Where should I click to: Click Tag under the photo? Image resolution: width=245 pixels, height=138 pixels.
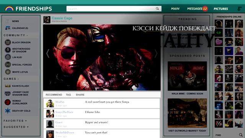[68, 95]
